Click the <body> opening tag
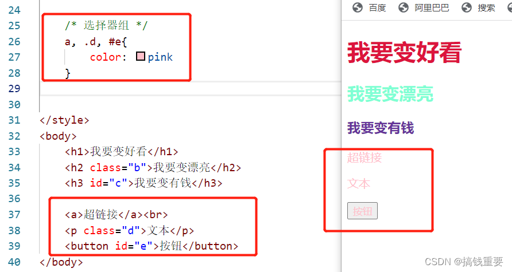 pyautogui.click(x=58, y=136)
